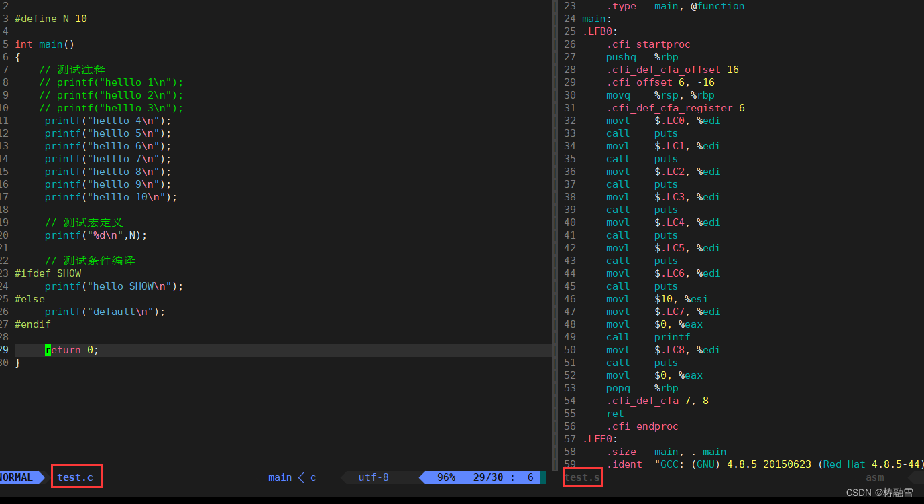Click the 'movl $.LC7, %edi' instruction

pos(663,312)
